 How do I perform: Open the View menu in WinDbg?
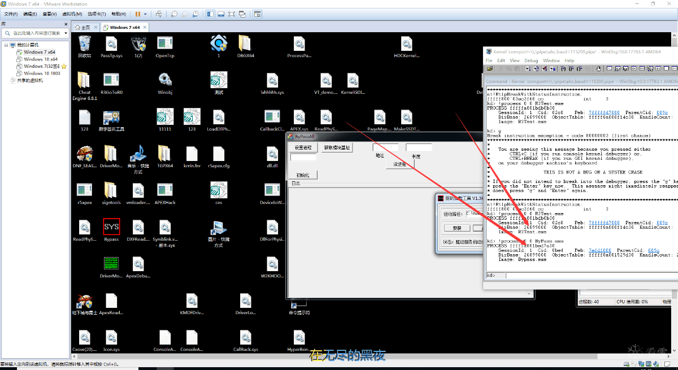point(515,60)
